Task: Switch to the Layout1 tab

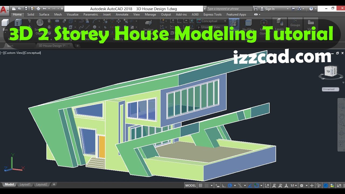Action: tap(25, 184)
